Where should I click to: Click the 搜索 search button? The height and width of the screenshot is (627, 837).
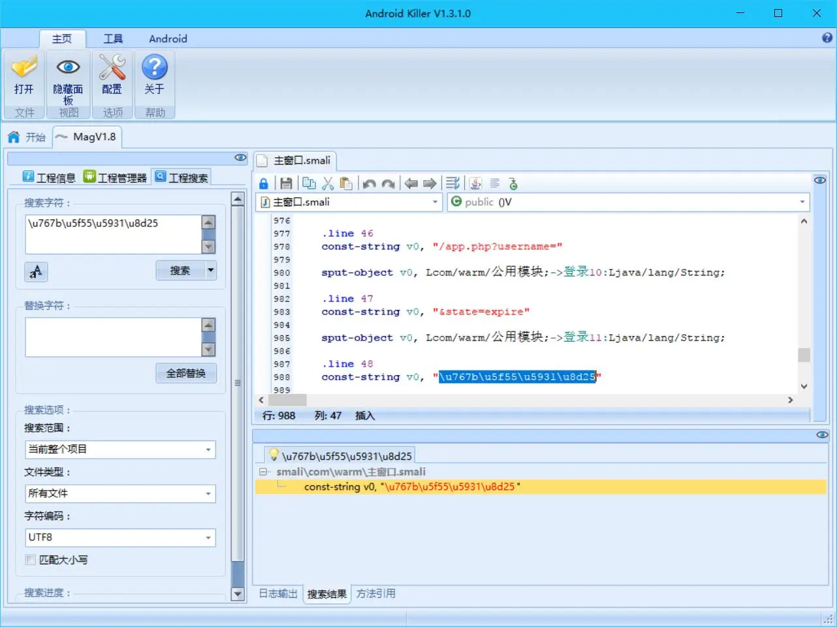(x=180, y=270)
